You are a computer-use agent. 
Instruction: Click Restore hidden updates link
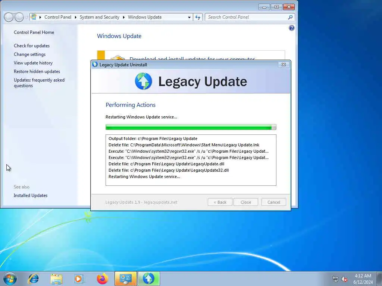coord(37,71)
